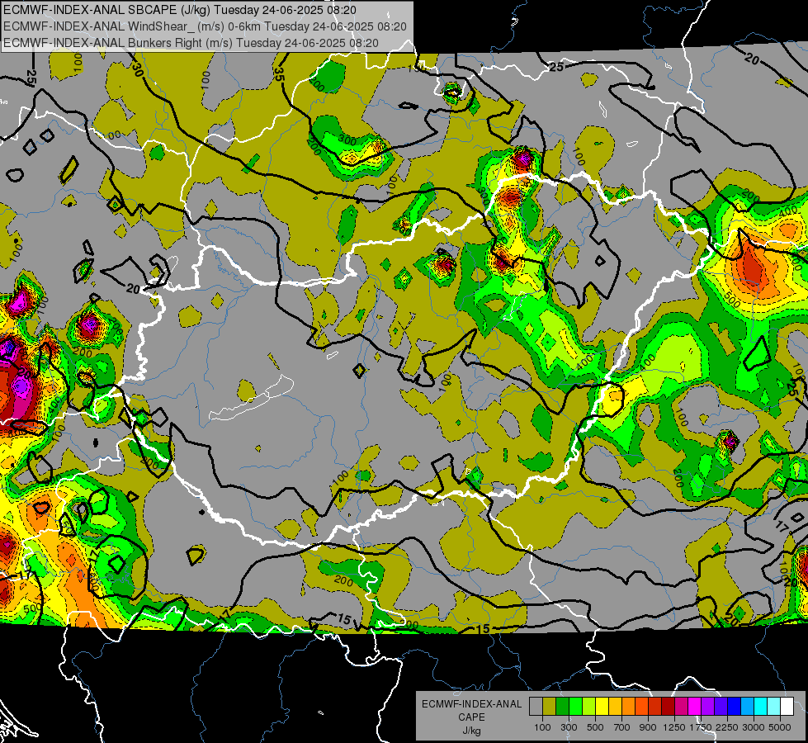808x743 pixels.
Task: Select the bright green swatch after 300
Action: coord(575,707)
